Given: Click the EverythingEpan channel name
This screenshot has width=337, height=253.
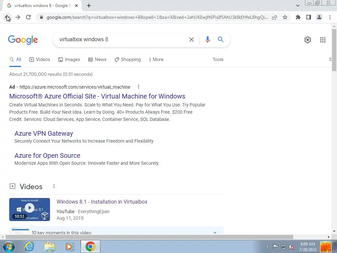Looking at the screenshot, I should pos(94,211).
